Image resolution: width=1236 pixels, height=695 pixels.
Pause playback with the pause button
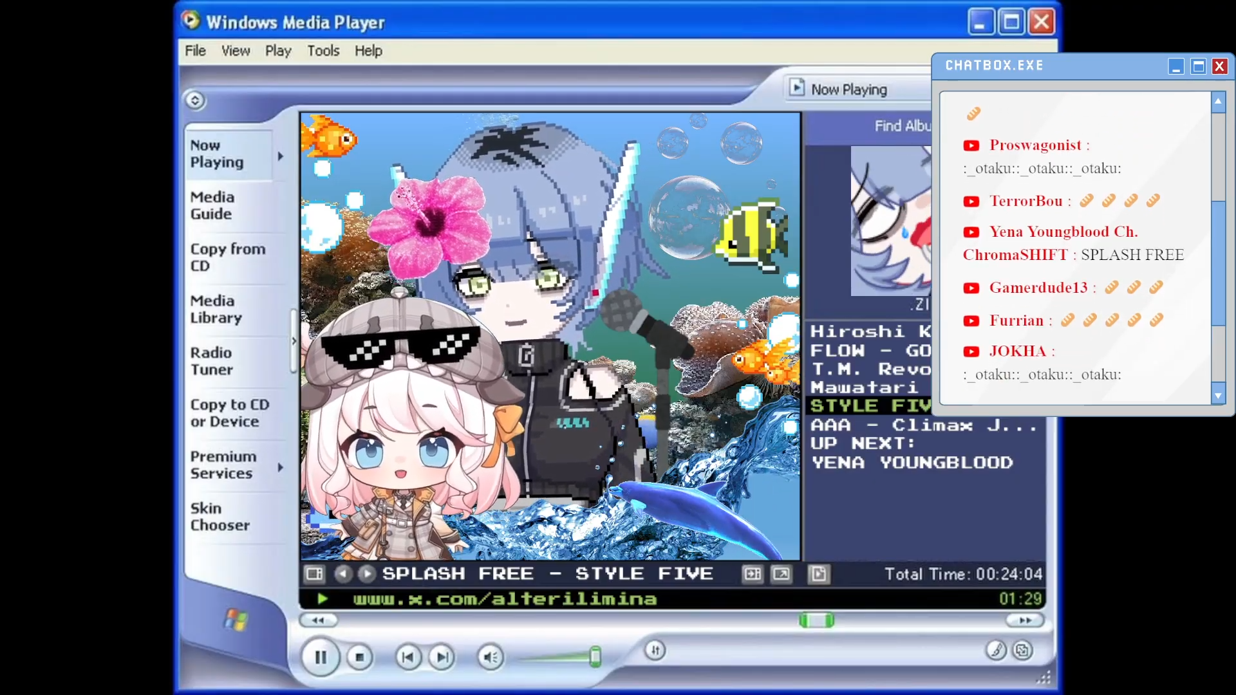[321, 657]
